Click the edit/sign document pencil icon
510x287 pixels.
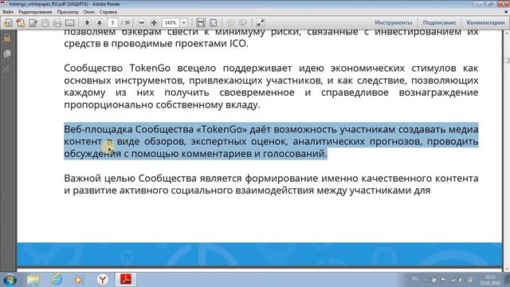33,23
